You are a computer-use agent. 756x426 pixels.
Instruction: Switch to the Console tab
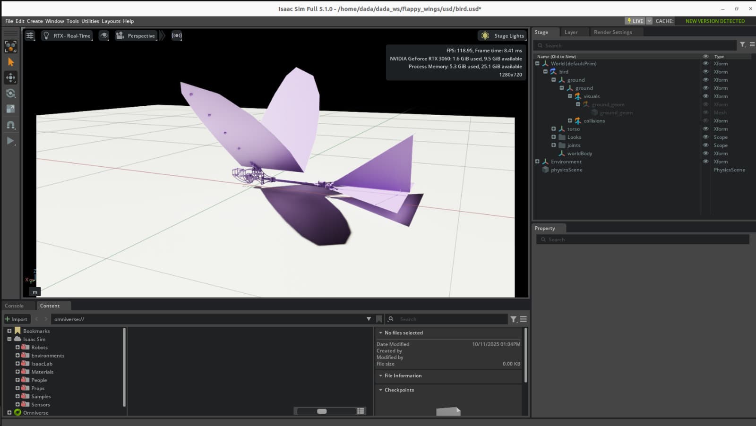click(14, 306)
